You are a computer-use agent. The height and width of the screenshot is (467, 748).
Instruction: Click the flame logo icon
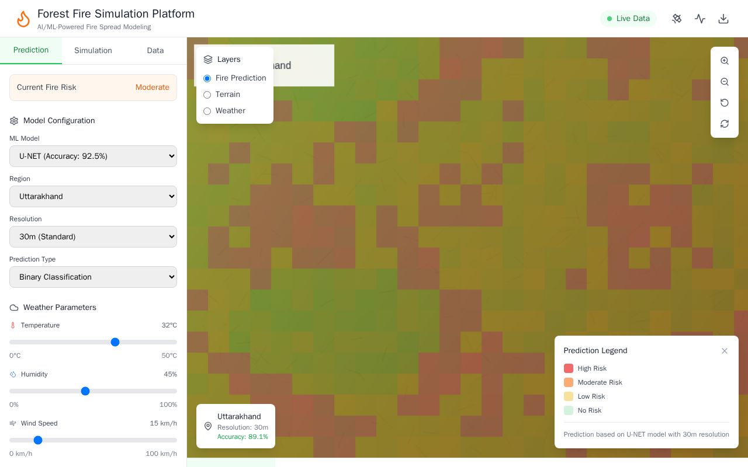point(23,19)
